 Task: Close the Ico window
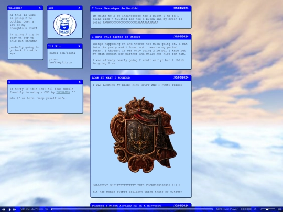(79, 8)
